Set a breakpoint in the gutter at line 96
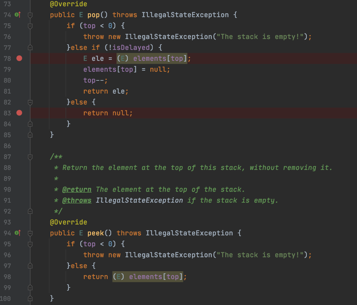Screen dimensions: 357x305 point(19,255)
